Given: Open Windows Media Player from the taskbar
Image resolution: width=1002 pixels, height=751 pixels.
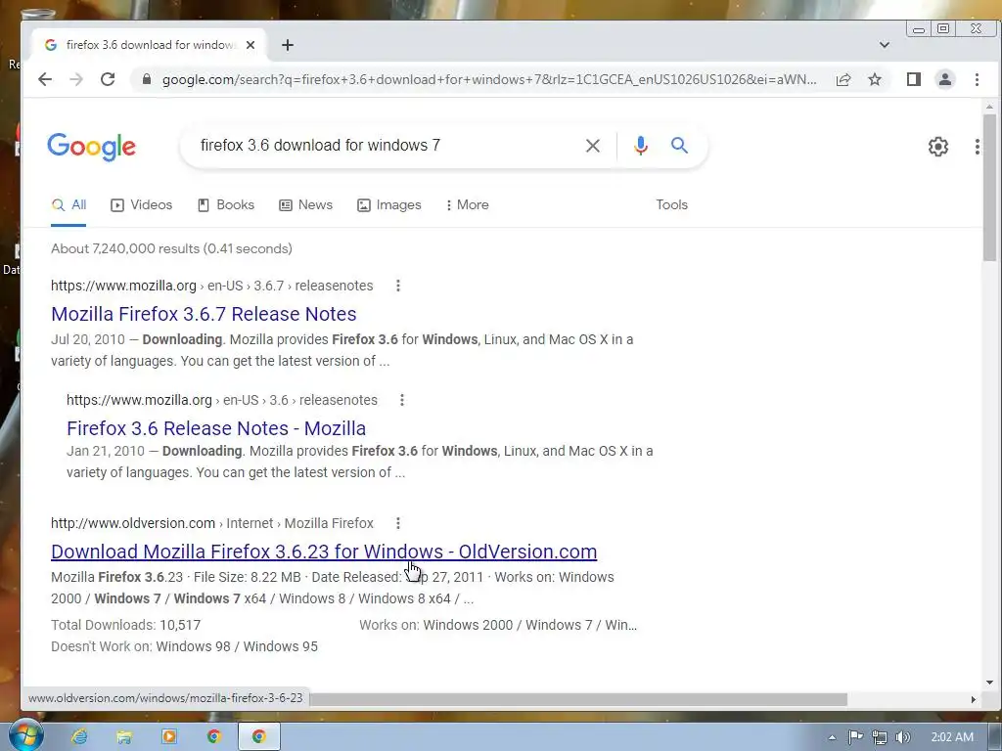Looking at the screenshot, I should [169, 736].
